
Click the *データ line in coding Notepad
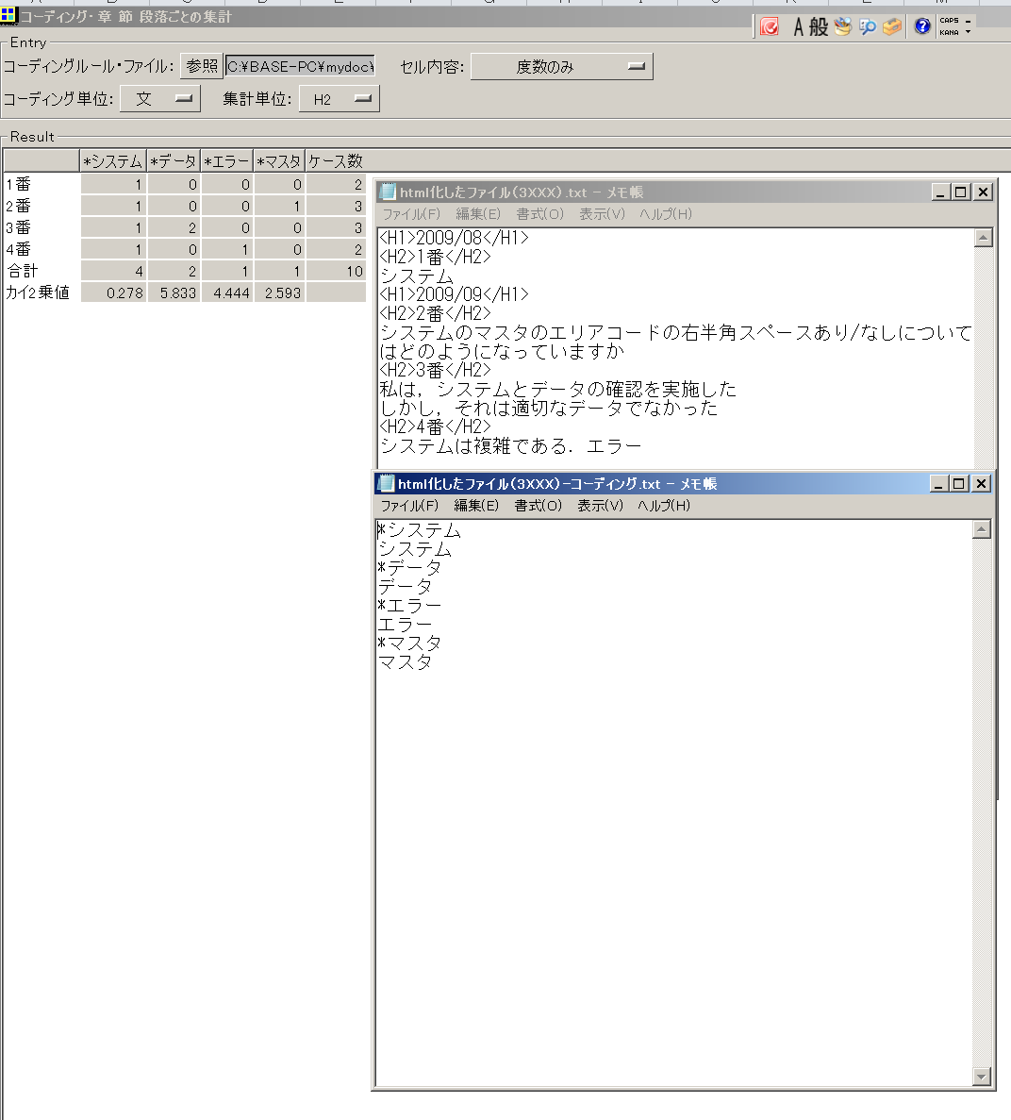pos(409,568)
